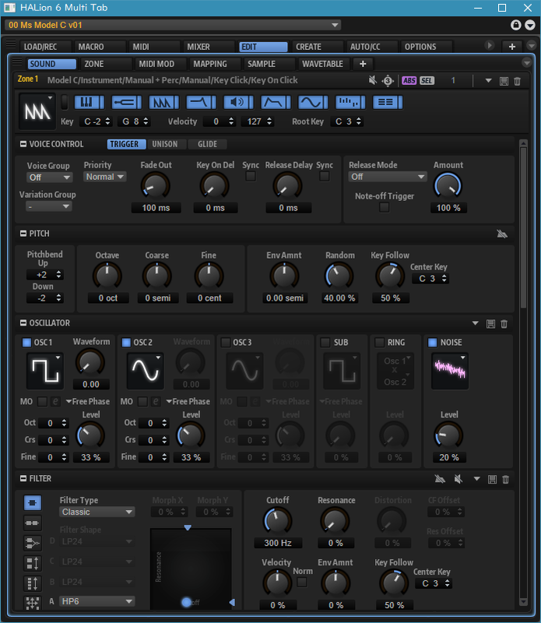This screenshot has width=541, height=623.
Task: Click the filter Cutoff knob
Action: pos(278,521)
